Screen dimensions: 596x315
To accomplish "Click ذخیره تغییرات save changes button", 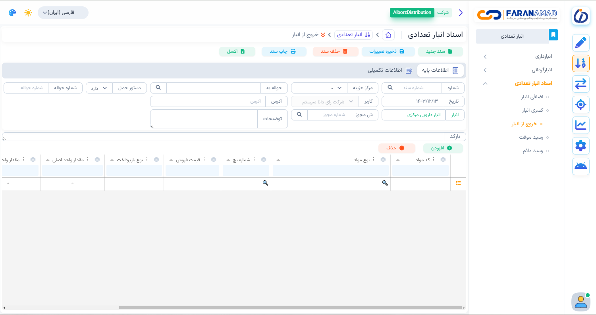I will 388,52.
